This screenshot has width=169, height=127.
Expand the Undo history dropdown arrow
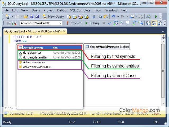[x=118, y=16]
